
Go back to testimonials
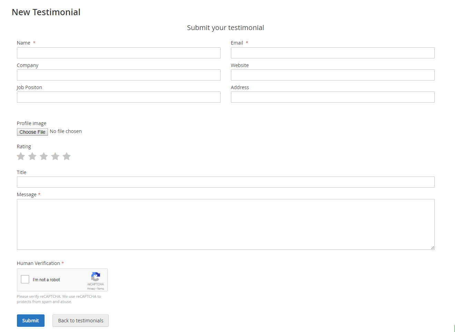click(80, 321)
